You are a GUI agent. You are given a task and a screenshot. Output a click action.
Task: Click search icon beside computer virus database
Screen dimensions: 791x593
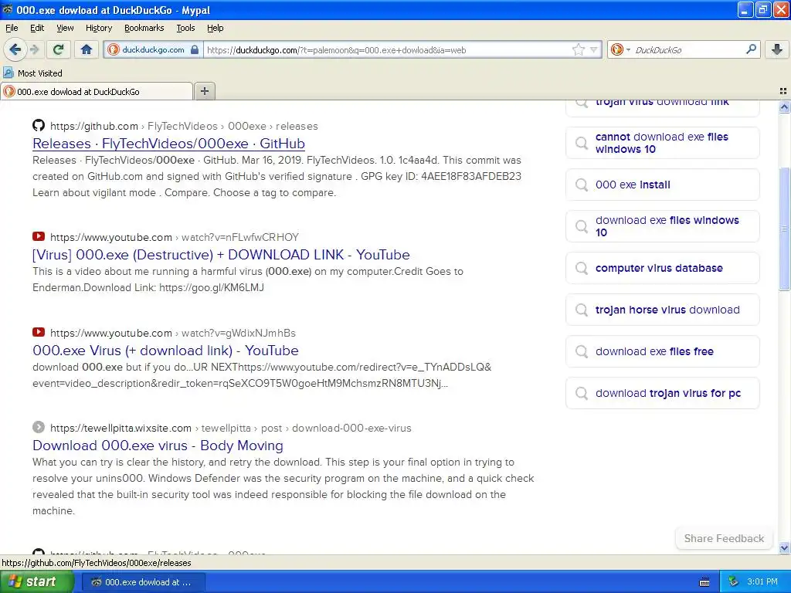click(x=582, y=268)
